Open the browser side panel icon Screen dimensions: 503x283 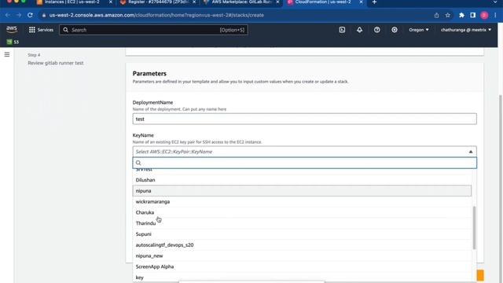click(473, 15)
